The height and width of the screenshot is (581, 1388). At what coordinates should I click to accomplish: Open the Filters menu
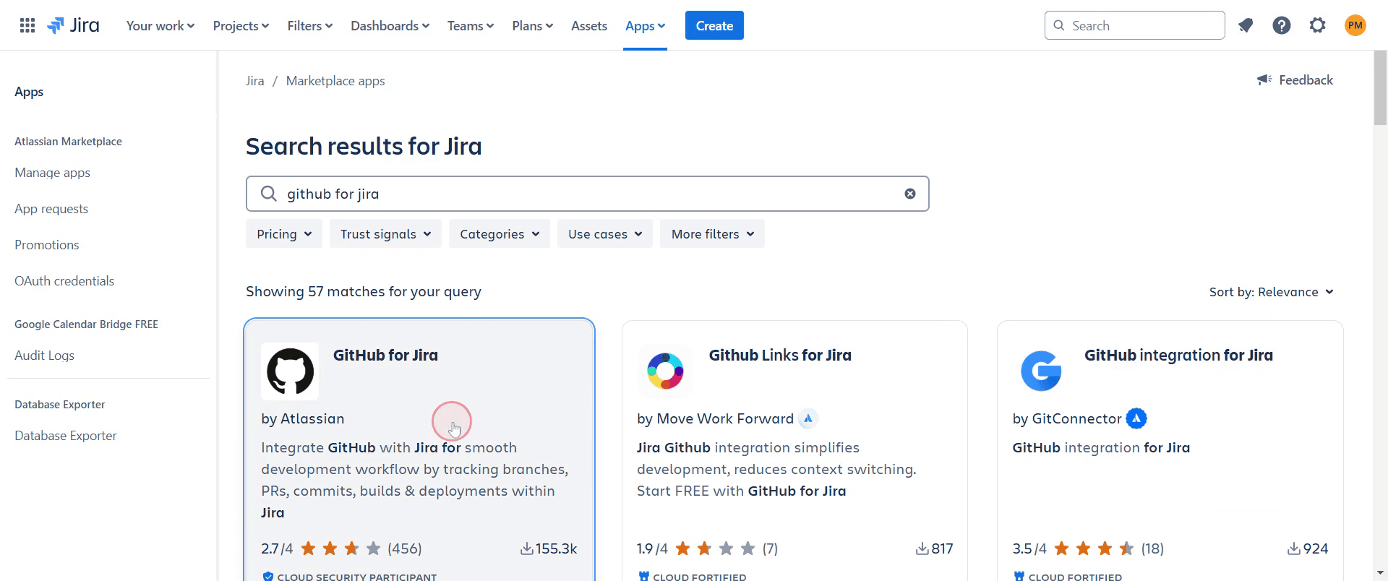point(309,25)
